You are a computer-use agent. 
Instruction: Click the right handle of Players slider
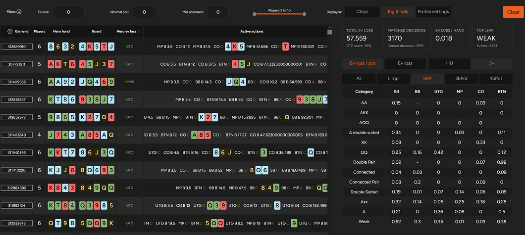[304, 14]
